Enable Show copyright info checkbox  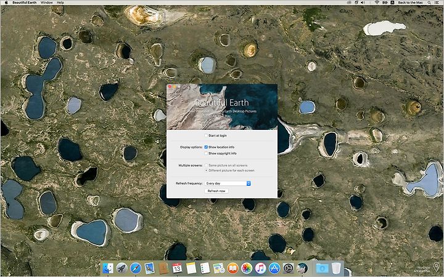coord(206,153)
